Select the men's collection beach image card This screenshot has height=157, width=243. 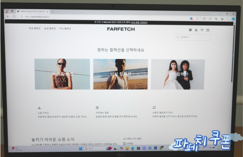pyautogui.click(x=120, y=74)
